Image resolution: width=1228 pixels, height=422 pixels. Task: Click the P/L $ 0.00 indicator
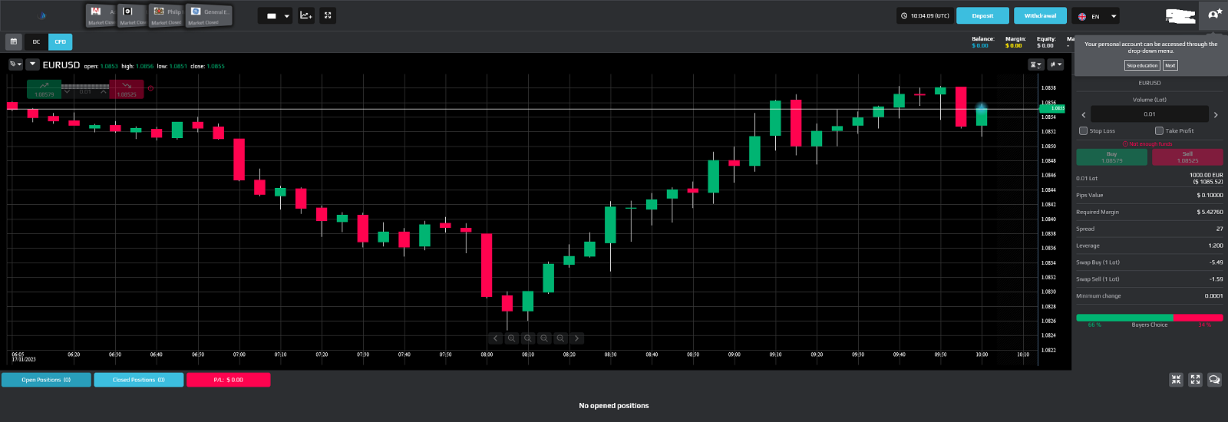click(228, 380)
